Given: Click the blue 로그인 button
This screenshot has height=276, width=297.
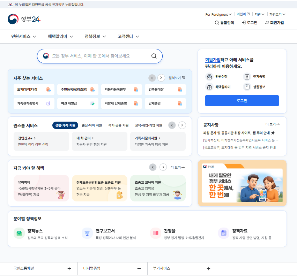Looking at the screenshot, I should click(x=242, y=101).
